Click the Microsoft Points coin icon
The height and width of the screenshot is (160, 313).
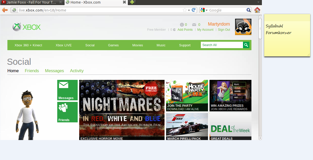coord(174,30)
